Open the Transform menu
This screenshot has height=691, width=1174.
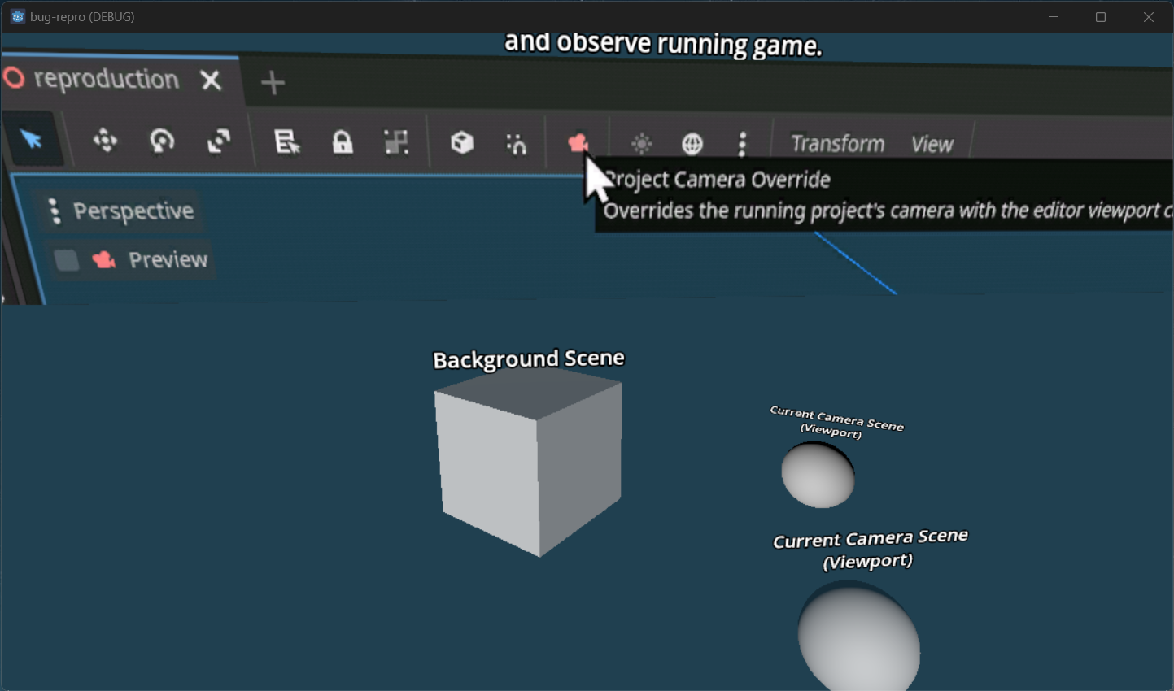click(836, 143)
